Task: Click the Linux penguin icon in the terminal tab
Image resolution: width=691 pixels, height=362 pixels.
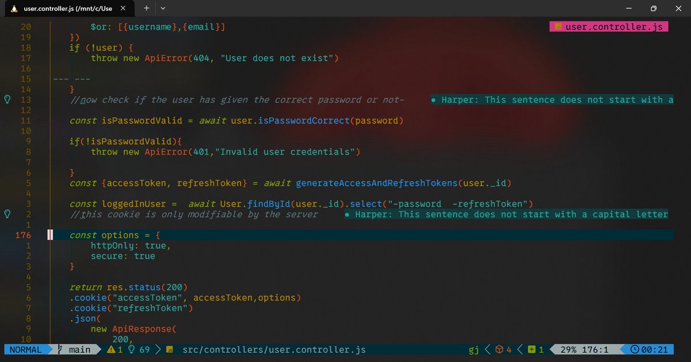Action: 14,8
